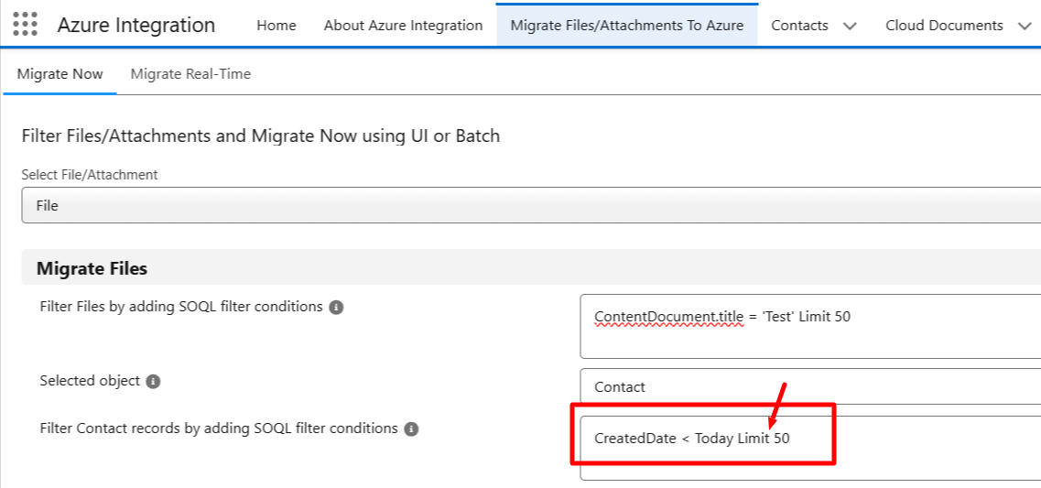1041x488 pixels.
Task: Open About Azure Integration tab
Action: click(403, 26)
